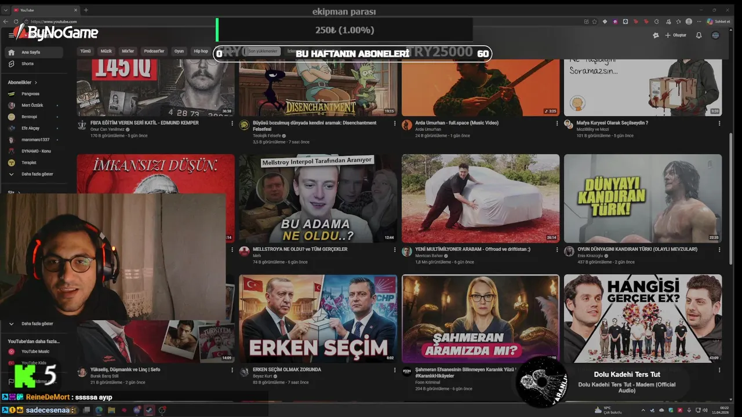Viewport: 742px width, 417px height.
Task: Click the browser back arrow
Action: point(6,21)
